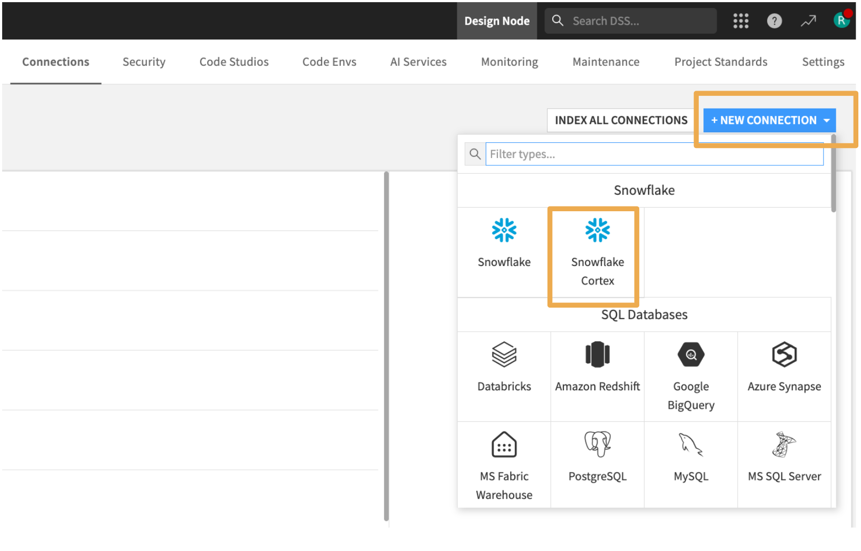Open the Project Standards tab

click(721, 62)
